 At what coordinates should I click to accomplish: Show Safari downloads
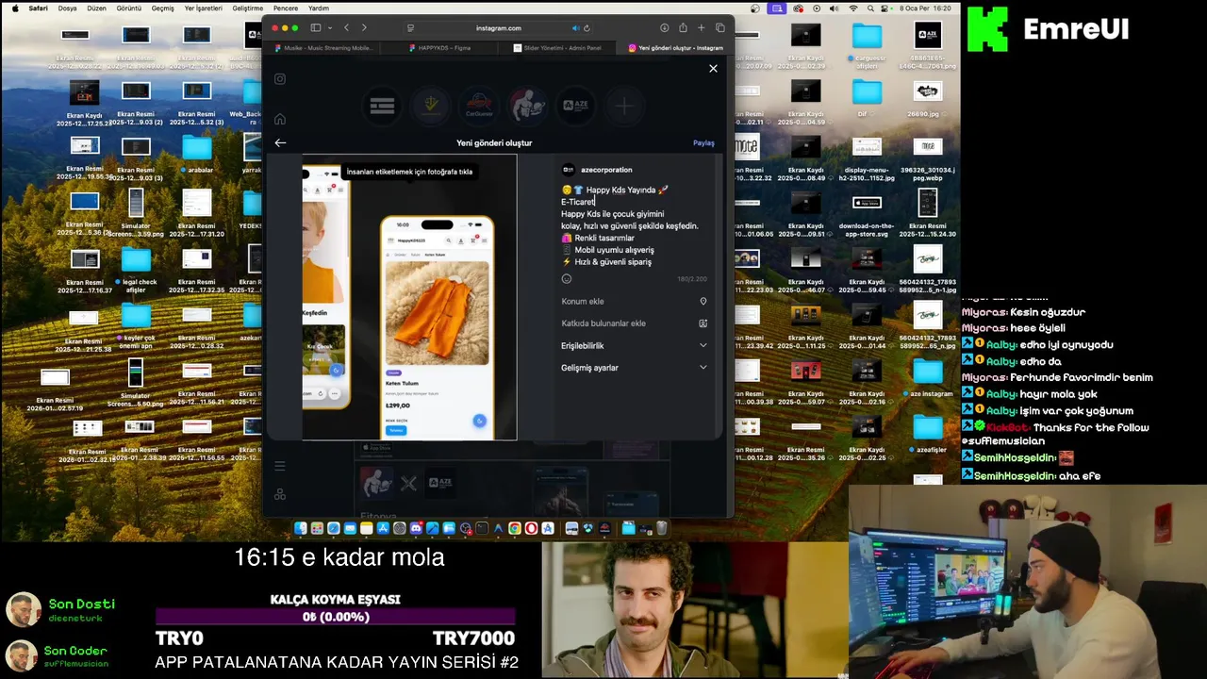664,27
